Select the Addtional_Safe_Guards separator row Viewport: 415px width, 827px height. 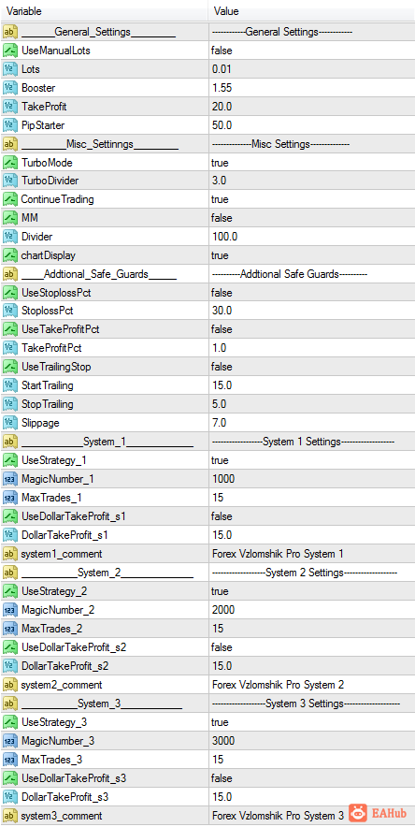(99, 274)
